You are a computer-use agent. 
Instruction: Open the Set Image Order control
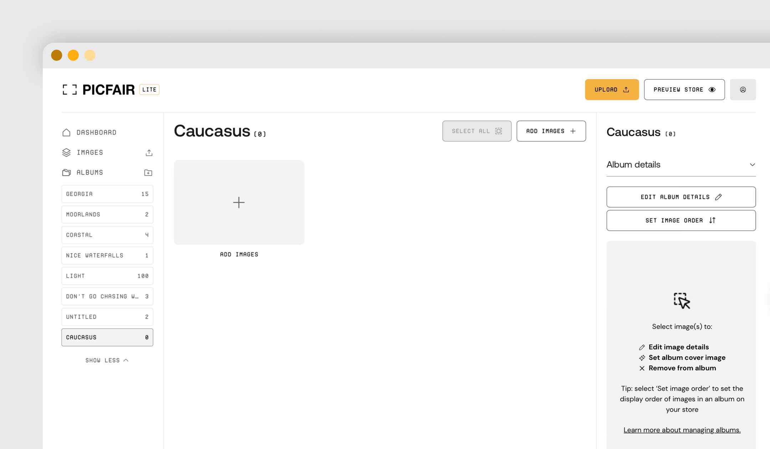coord(681,220)
